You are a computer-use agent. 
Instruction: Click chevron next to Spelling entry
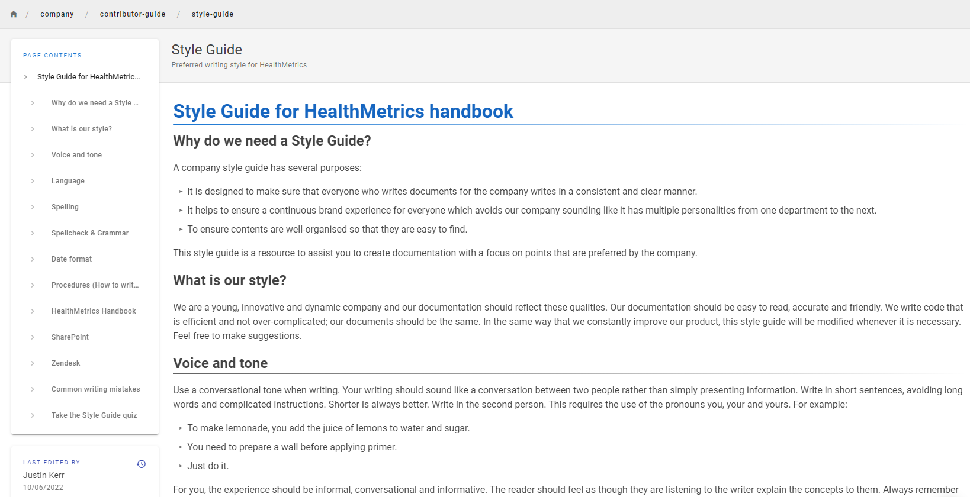[33, 207]
